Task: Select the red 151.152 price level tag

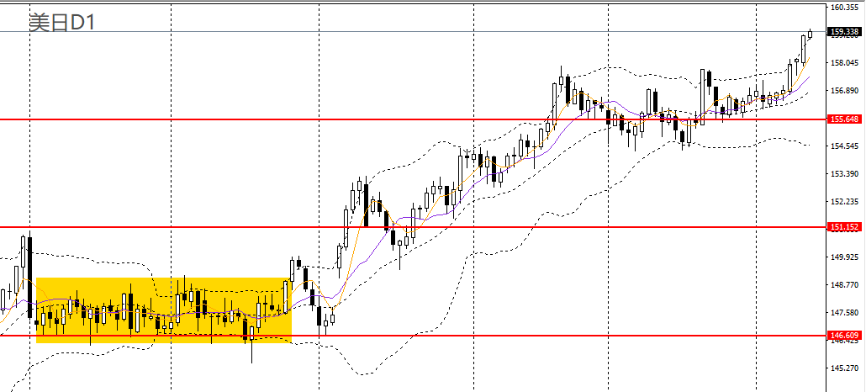Action: (844, 227)
